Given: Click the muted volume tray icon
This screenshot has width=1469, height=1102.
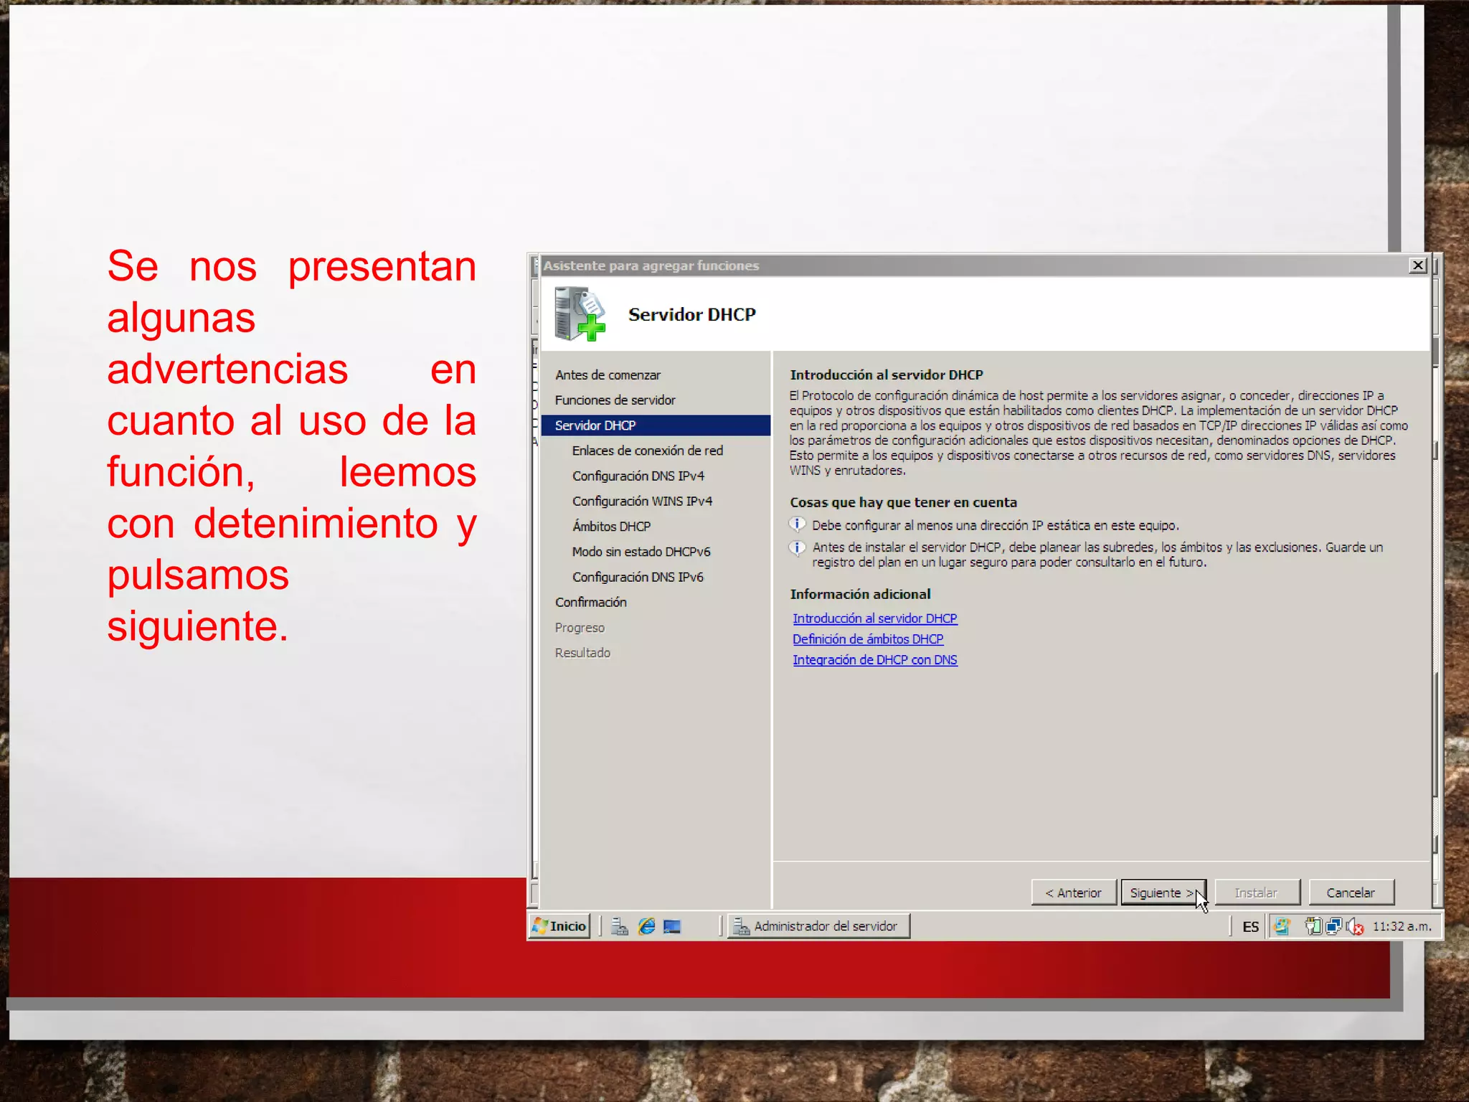Looking at the screenshot, I should (1354, 927).
